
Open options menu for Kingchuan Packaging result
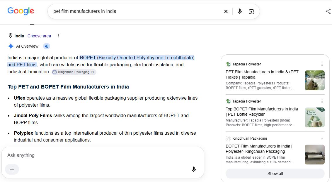click(322, 138)
